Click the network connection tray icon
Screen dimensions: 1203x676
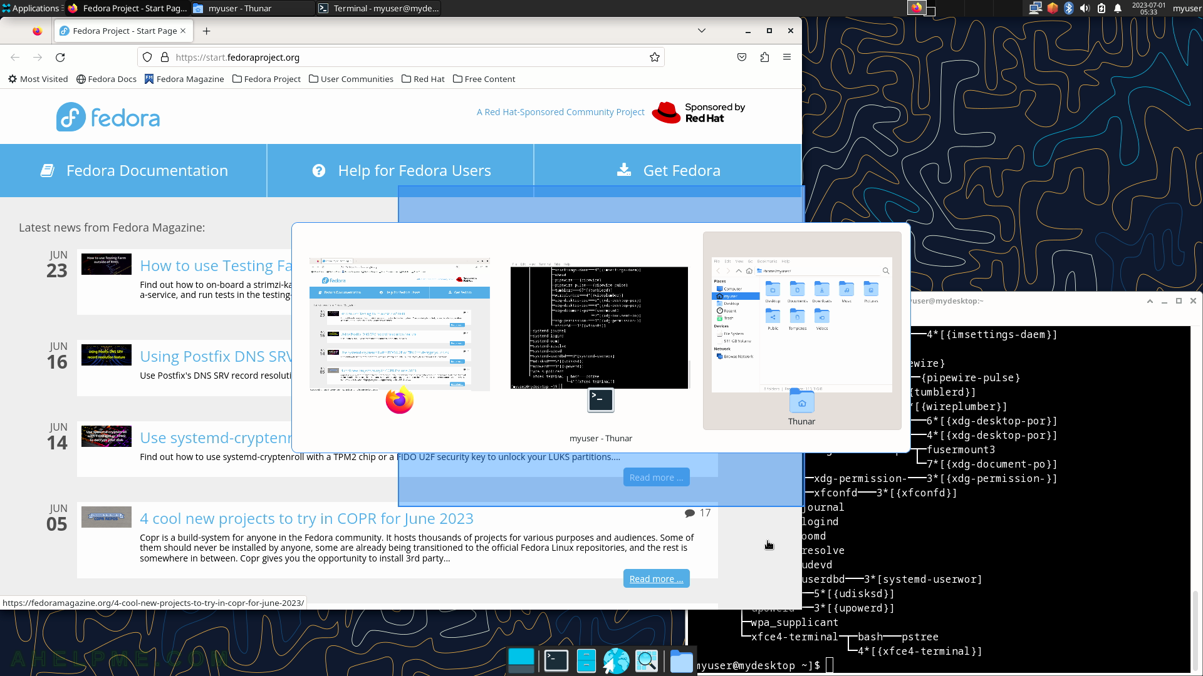coord(1035,8)
